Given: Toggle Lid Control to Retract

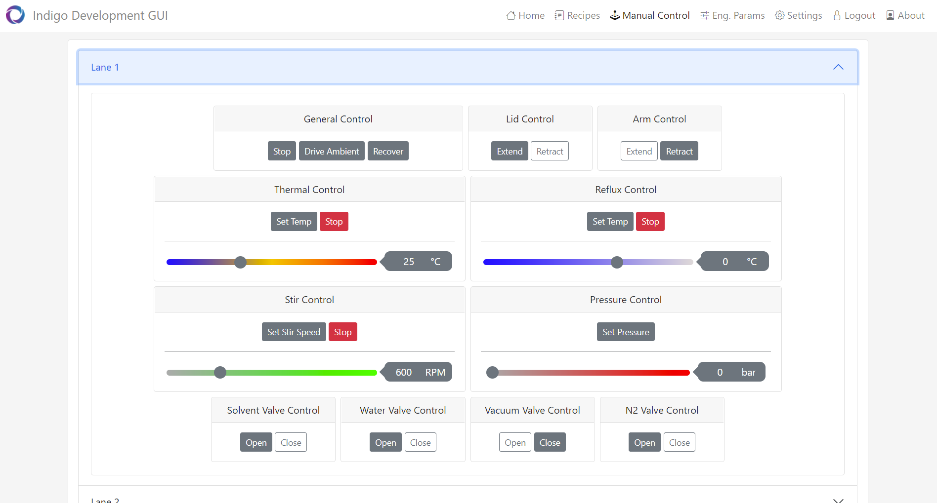Looking at the screenshot, I should click(550, 152).
